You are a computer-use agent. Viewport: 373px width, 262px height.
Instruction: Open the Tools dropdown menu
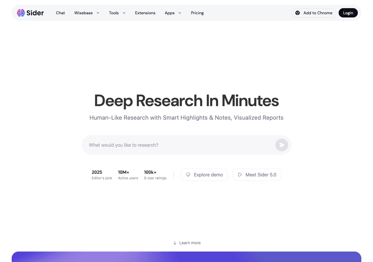pyautogui.click(x=117, y=13)
